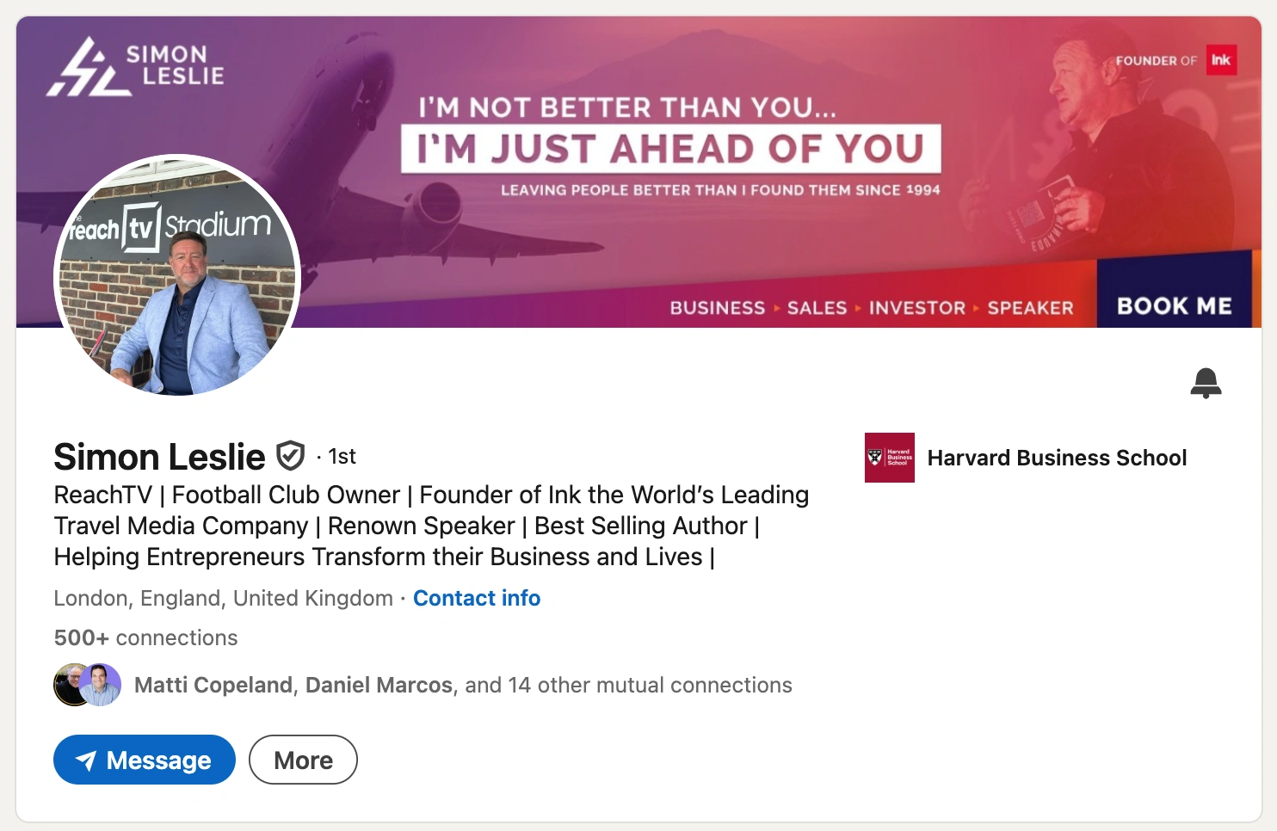Viewport: 1277px width, 831px height.
Task: Click the verification shield badge beside the name
Action: (x=290, y=456)
